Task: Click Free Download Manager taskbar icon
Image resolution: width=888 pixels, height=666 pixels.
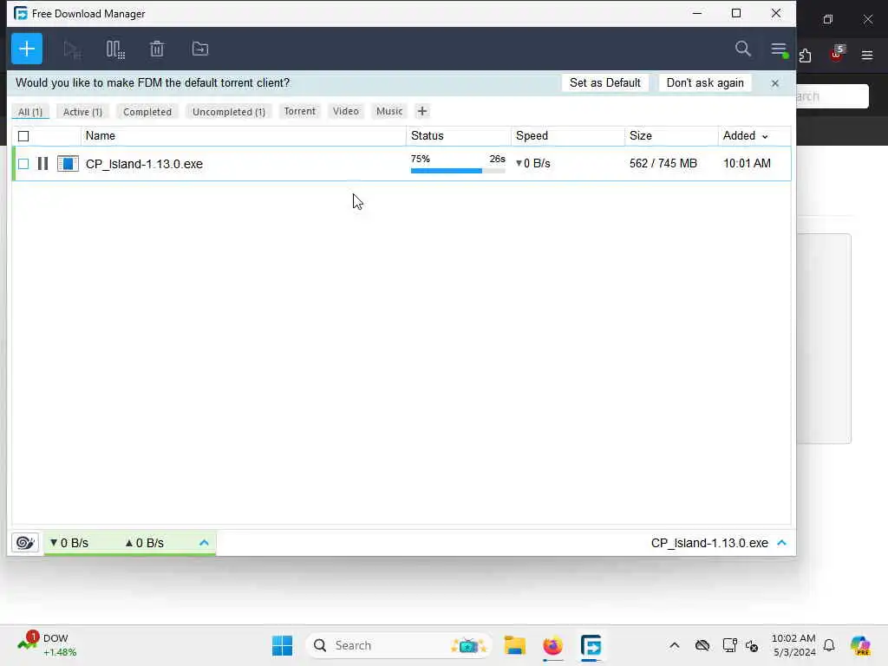Action: [x=591, y=645]
